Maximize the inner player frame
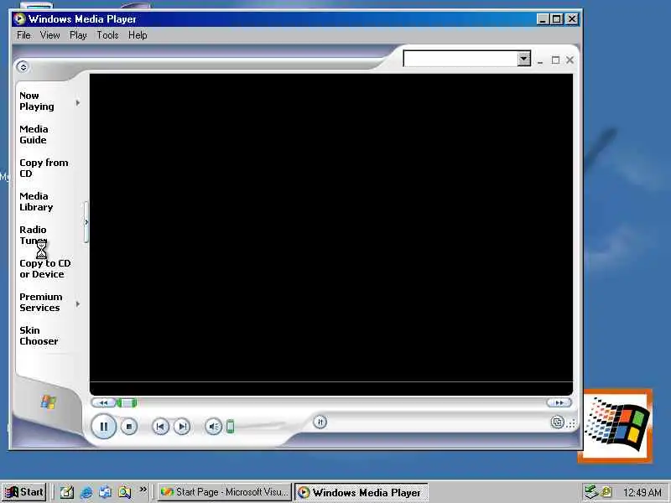Viewport: 671px width, 503px height. (555, 60)
